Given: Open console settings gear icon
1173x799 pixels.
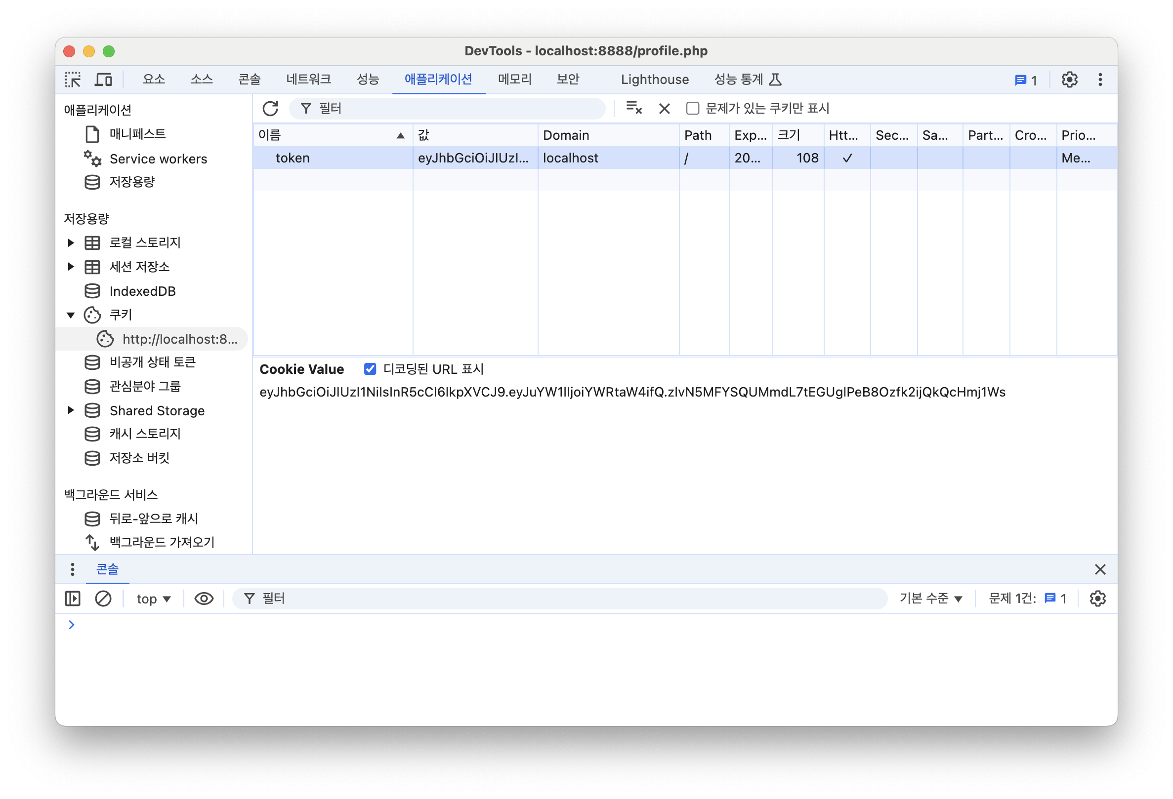Looking at the screenshot, I should [x=1097, y=598].
